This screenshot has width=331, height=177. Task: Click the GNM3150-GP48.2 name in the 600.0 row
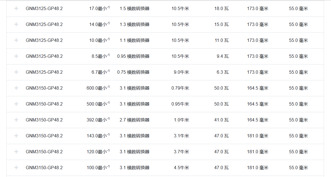(x=44, y=88)
